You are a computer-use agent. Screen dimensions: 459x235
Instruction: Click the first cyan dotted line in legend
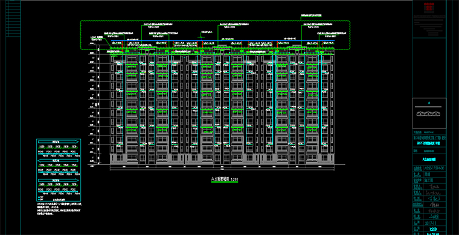pos(57,154)
